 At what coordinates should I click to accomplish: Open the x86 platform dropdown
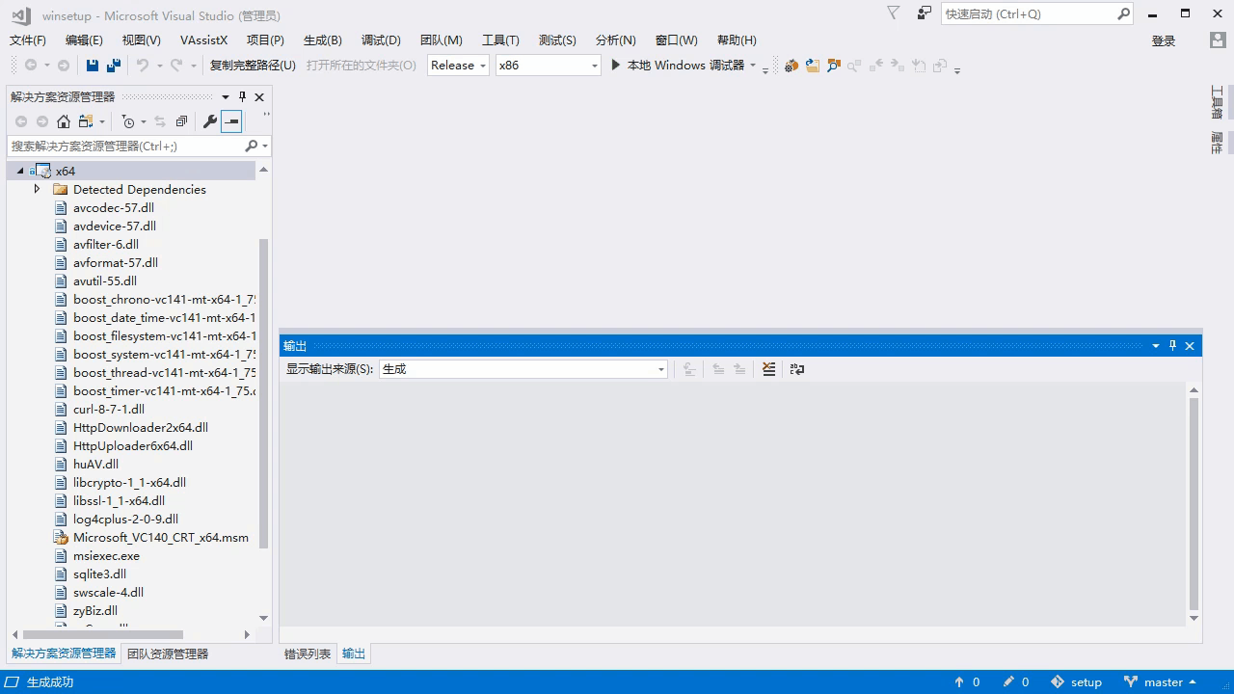[x=548, y=66]
